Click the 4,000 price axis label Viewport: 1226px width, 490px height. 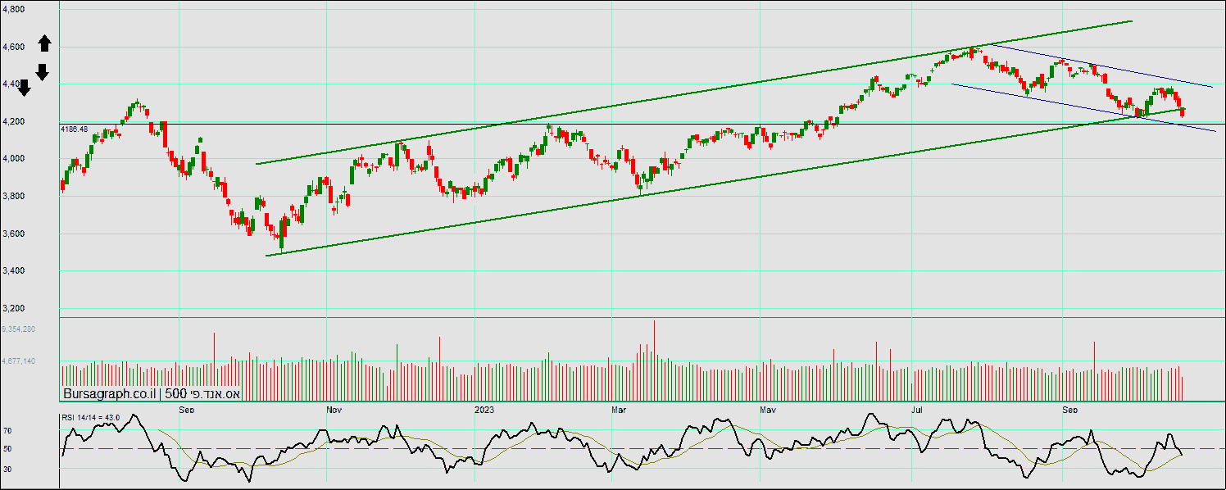click(x=13, y=159)
